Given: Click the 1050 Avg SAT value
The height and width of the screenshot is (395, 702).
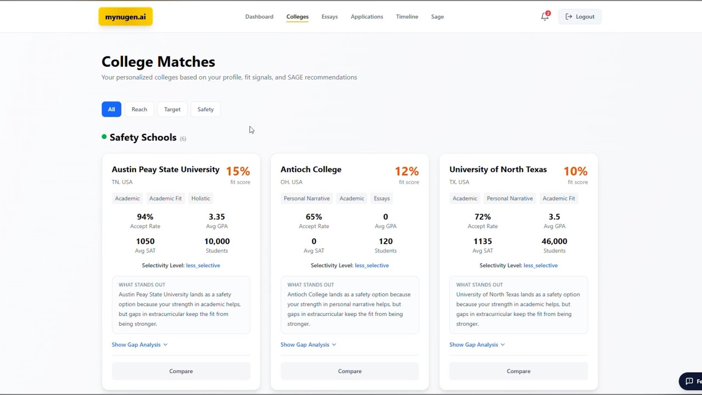Looking at the screenshot, I should pos(145,241).
